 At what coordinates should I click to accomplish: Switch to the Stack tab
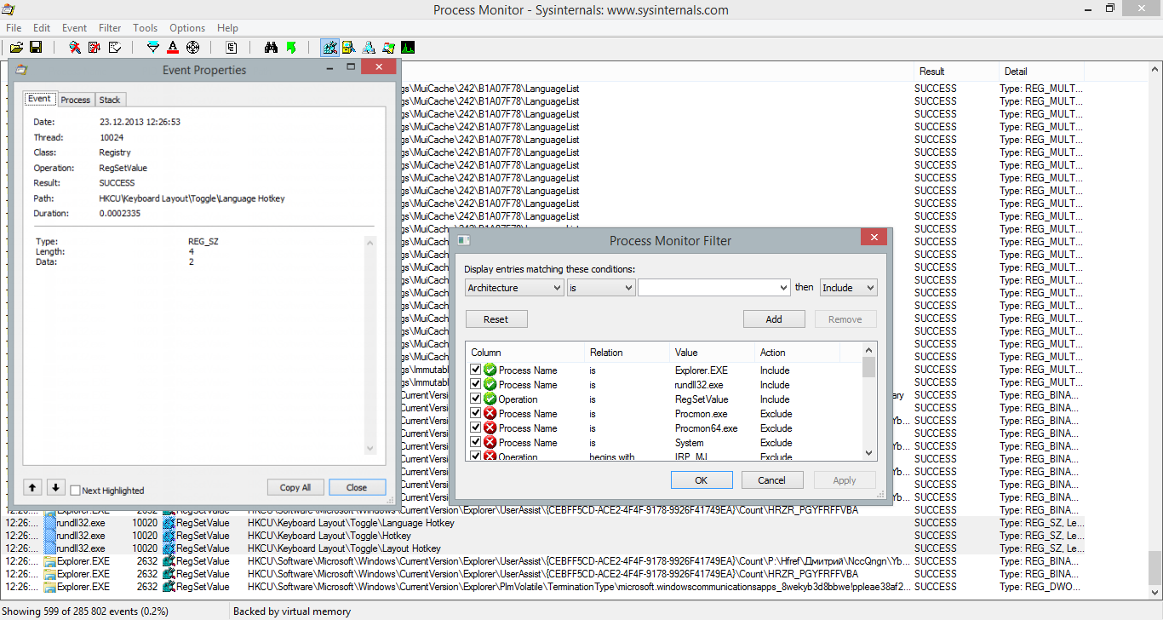click(x=110, y=100)
